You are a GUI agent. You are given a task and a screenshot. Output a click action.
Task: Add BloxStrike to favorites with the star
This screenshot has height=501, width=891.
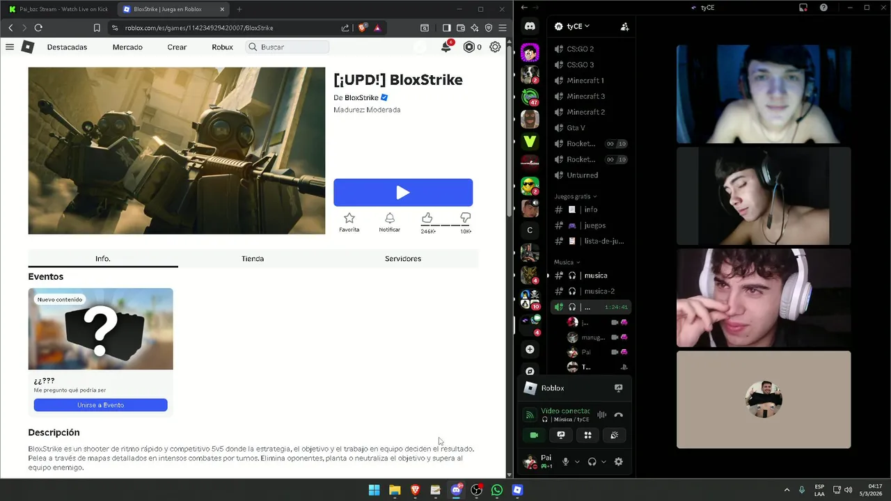tap(349, 218)
